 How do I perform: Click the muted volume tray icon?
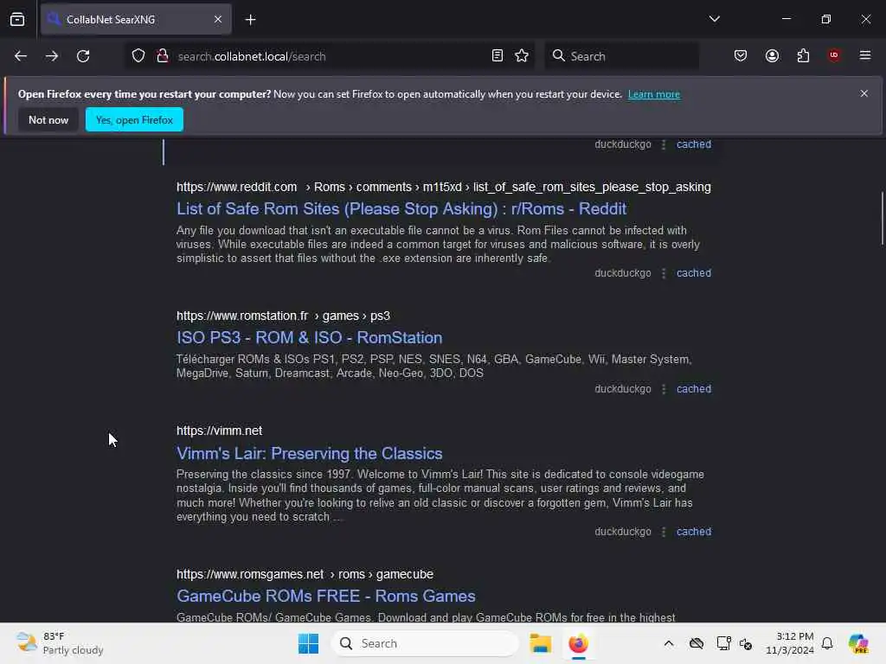[x=746, y=643]
